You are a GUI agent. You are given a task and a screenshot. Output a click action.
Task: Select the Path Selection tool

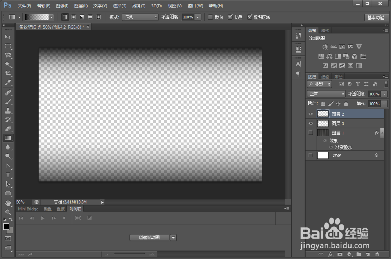(8, 184)
